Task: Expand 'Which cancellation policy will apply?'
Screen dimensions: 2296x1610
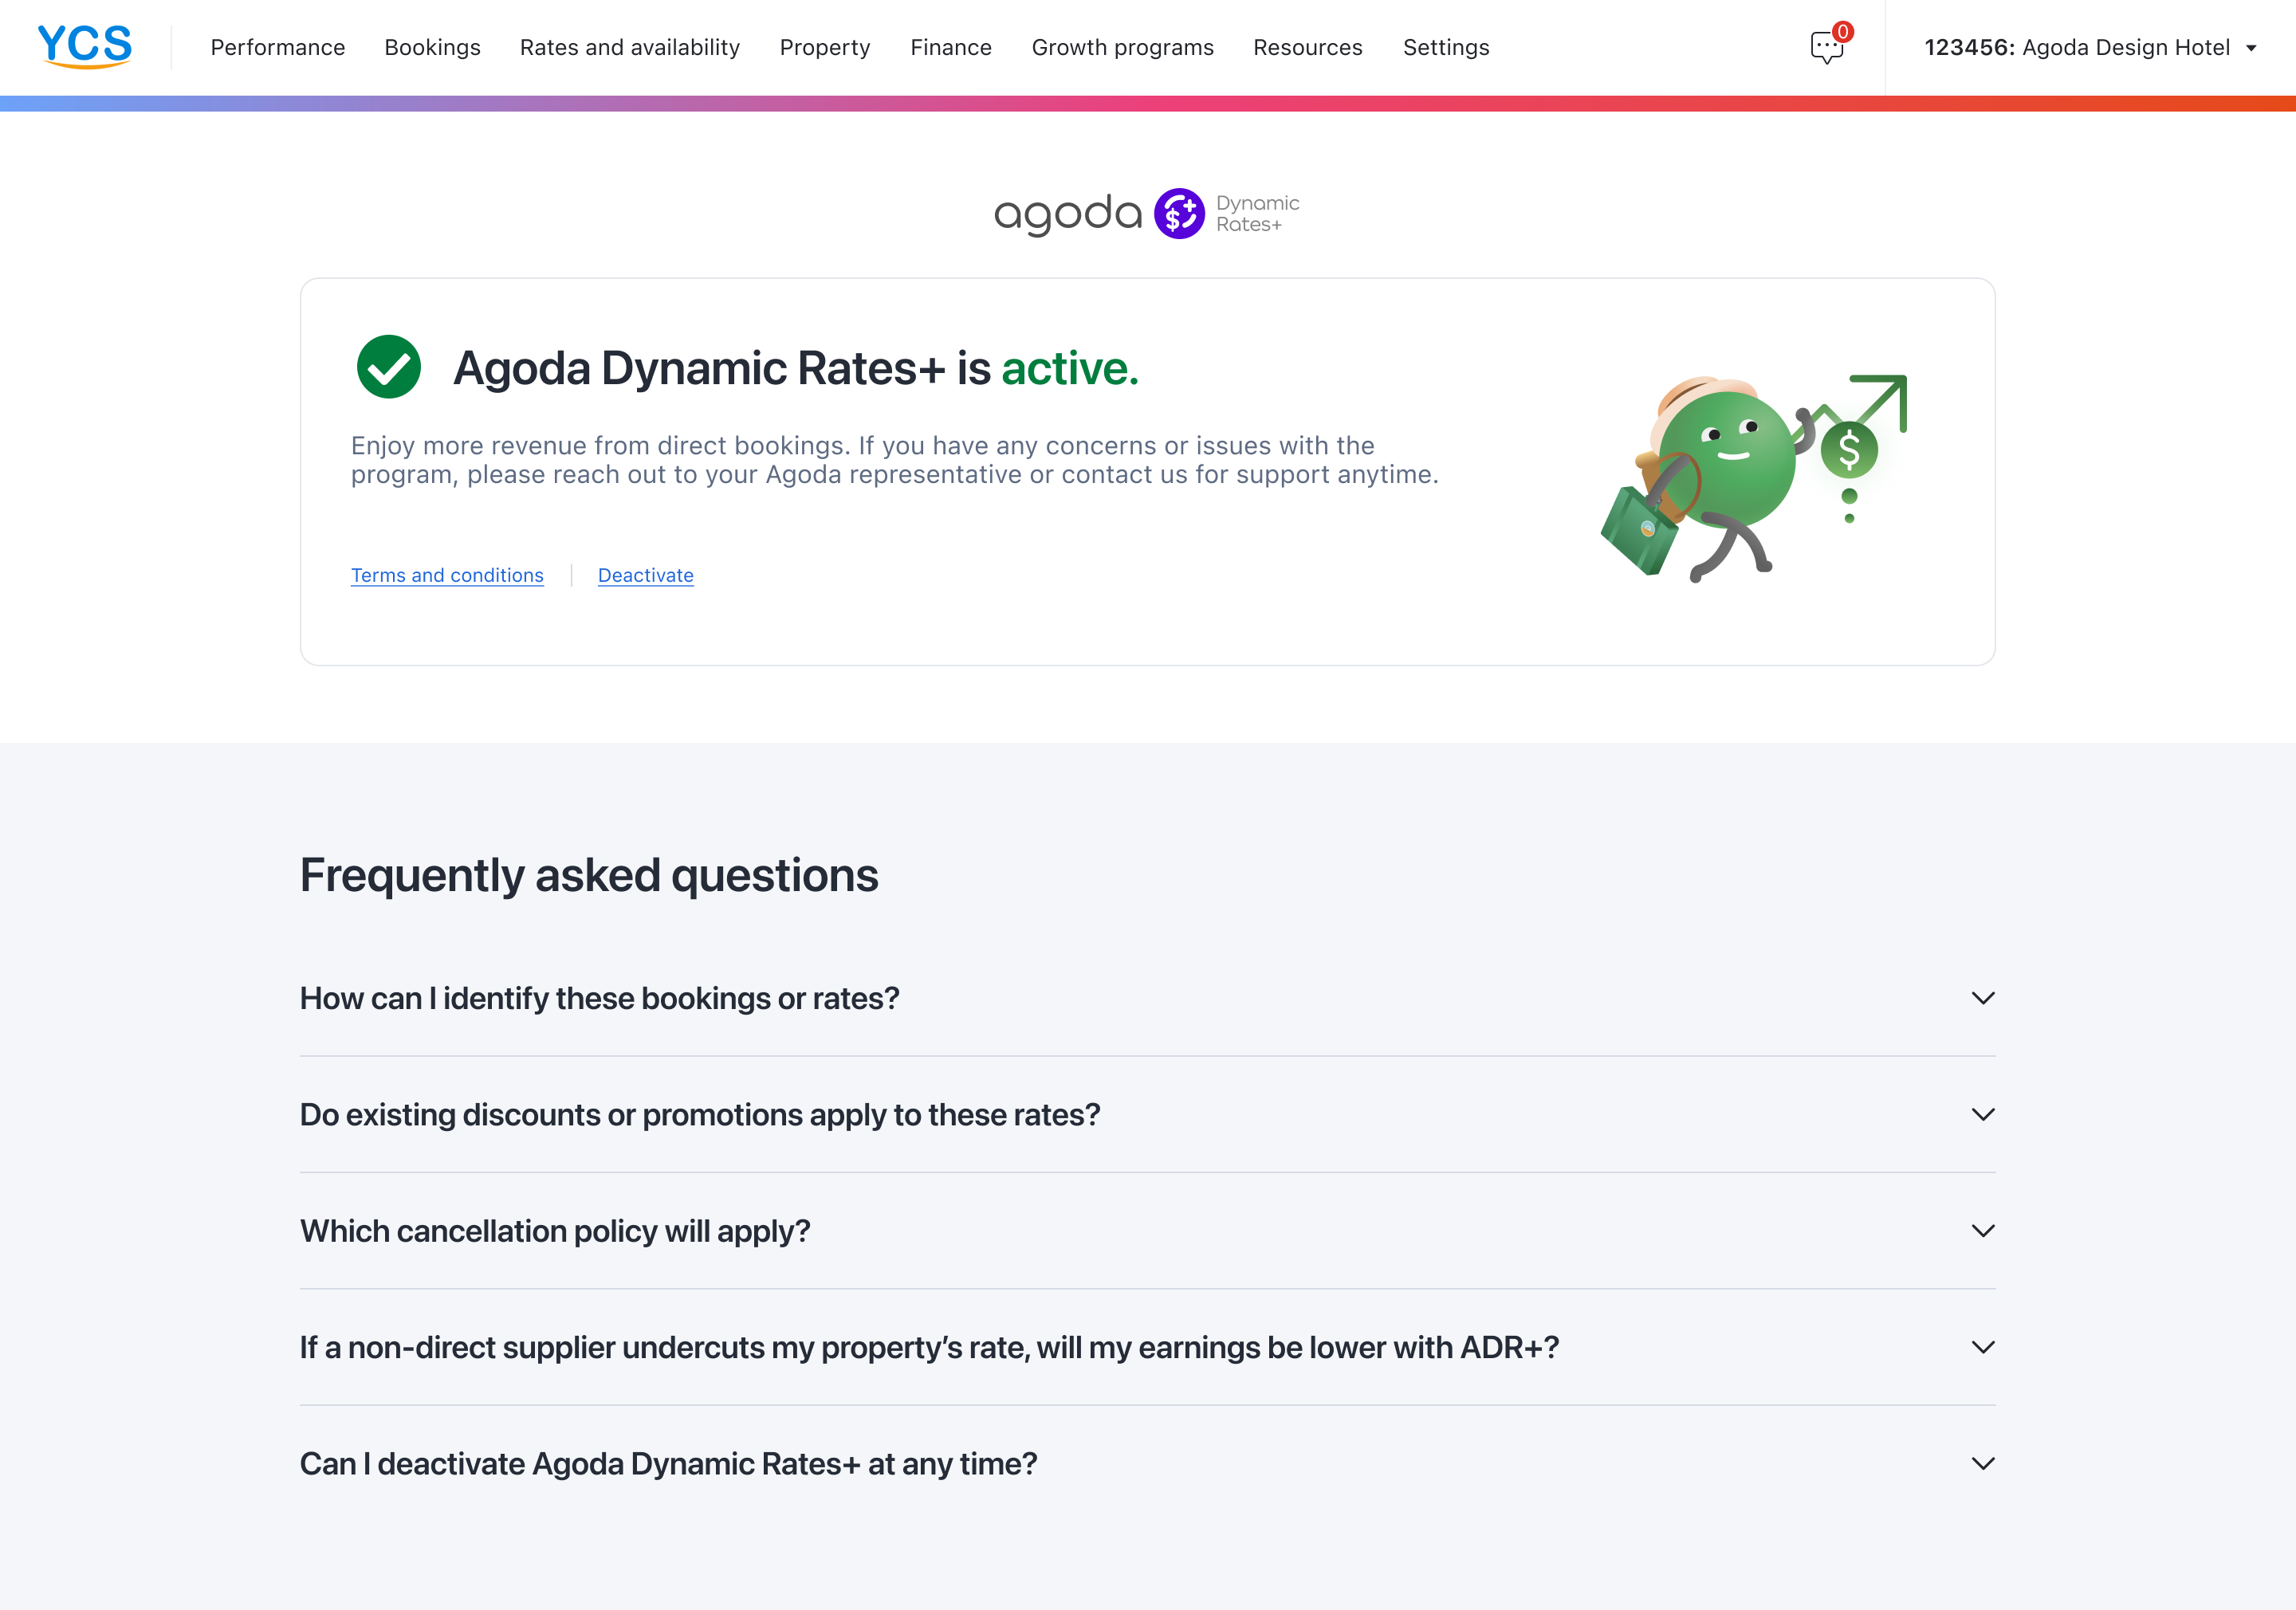Action: click(x=1982, y=1230)
